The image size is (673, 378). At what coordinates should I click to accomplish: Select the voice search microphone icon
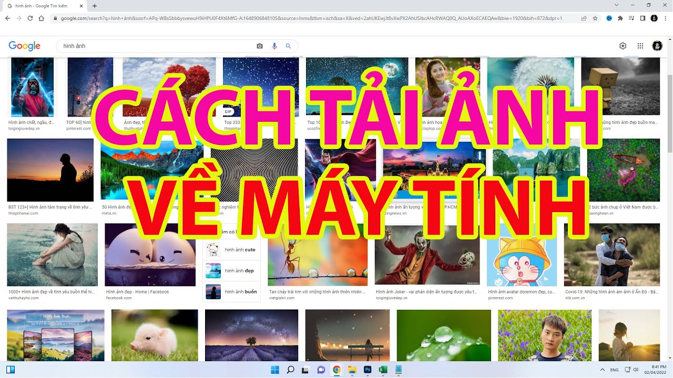click(x=274, y=46)
